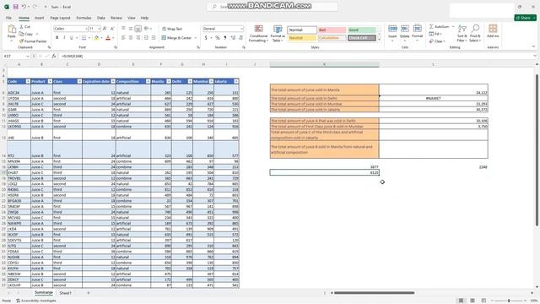The width and height of the screenshot is (540, 304).
Task: Open the Class column filter dropdown
Action: click(79, 81)
